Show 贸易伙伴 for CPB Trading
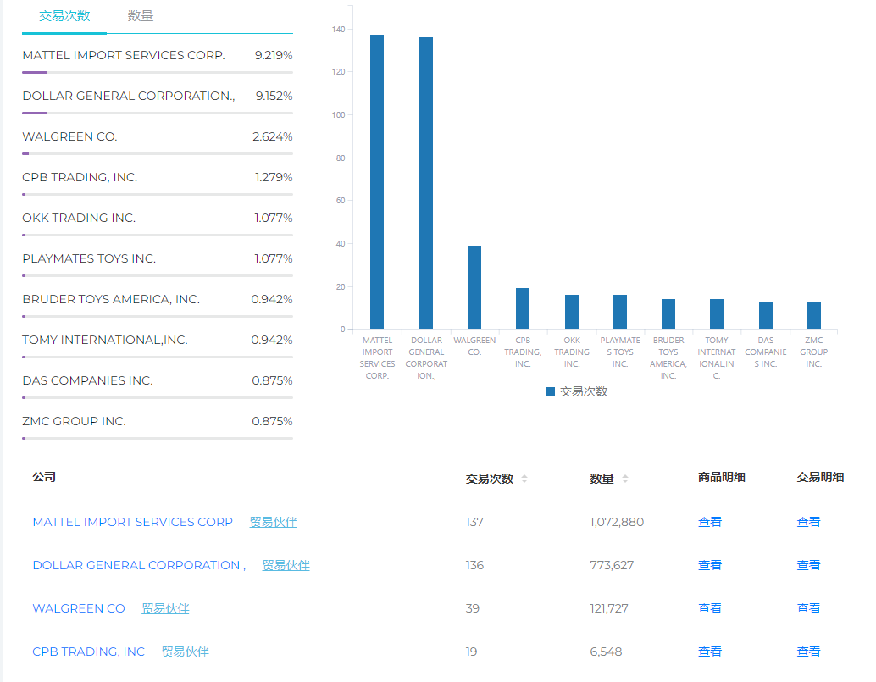876x682 pixels. click(x=185, y=652)
